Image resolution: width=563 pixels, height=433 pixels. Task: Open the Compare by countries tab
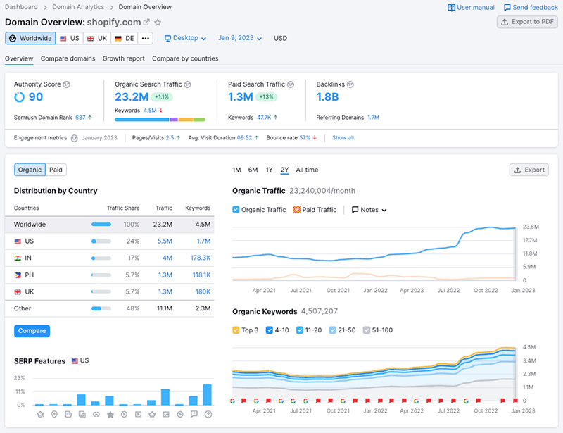click(x=185, y=58)
